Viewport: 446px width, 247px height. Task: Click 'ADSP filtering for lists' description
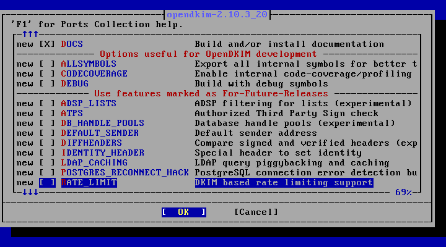tap(303, 104)
